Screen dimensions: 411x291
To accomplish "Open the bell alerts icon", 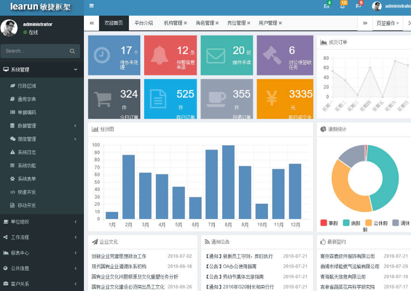I will click(342, 6).
